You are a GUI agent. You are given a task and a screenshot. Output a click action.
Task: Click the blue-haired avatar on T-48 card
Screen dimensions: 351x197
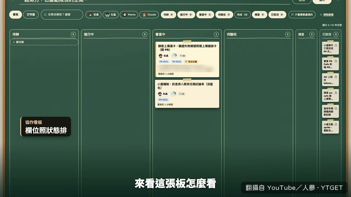click(174, 56)
